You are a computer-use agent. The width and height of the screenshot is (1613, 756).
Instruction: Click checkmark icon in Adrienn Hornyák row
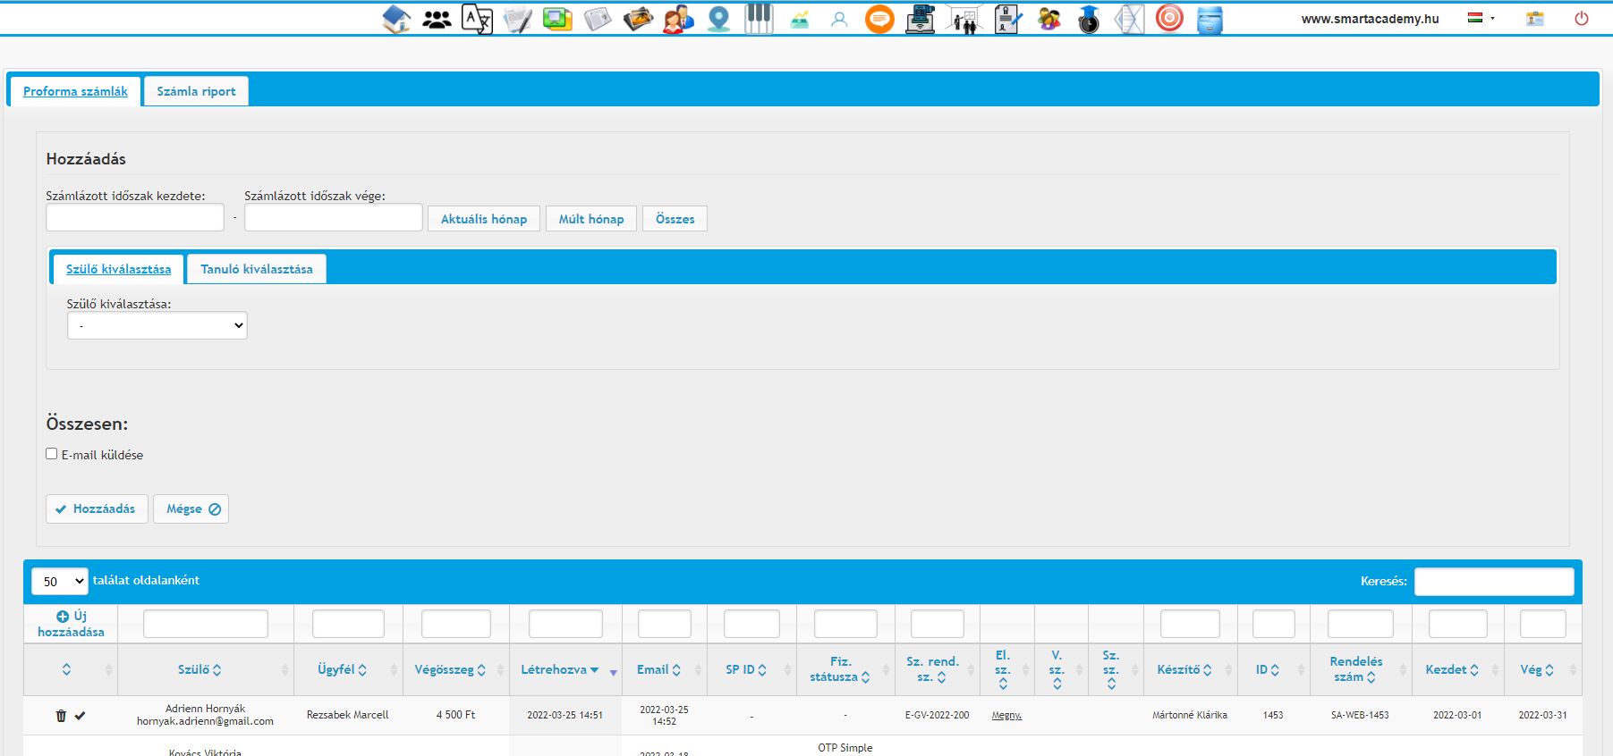[80, 716]
